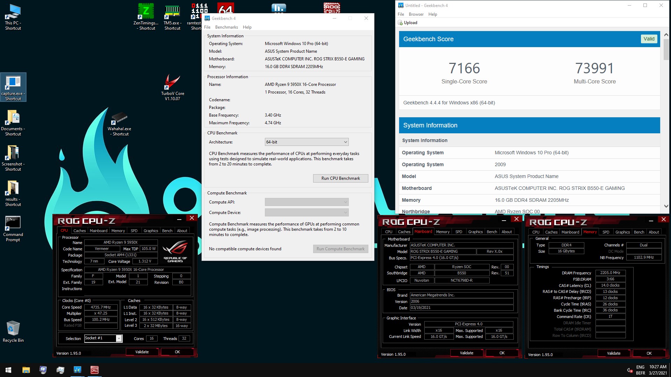Click volume muted tray icon

pyautogui.click(x=629, y=370)
